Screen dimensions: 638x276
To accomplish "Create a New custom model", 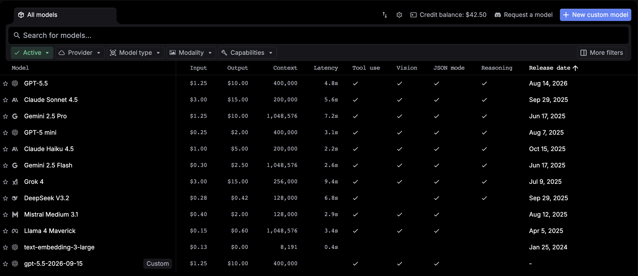I will pyautogui.click(x=595, y=15).
